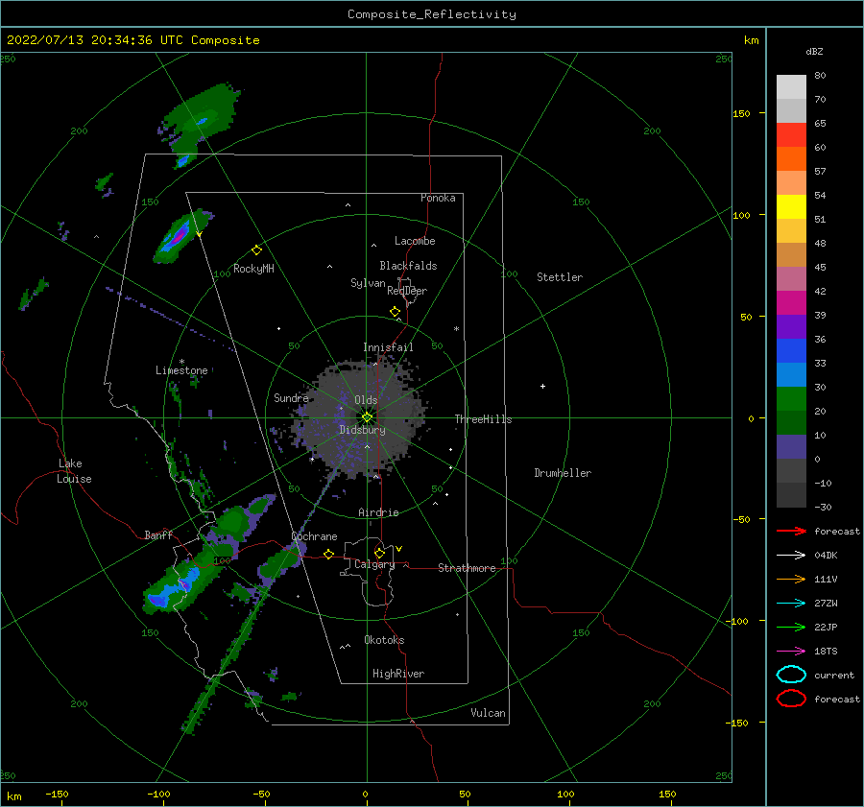
Task: Click the white 04DK arrow icon
Action: click(791, 556)
